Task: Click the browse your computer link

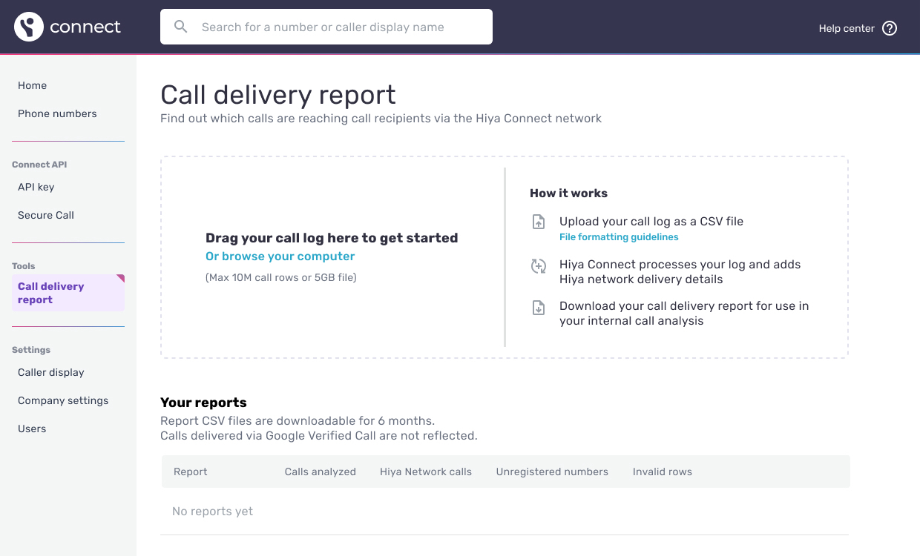Action: click(280, 256)
